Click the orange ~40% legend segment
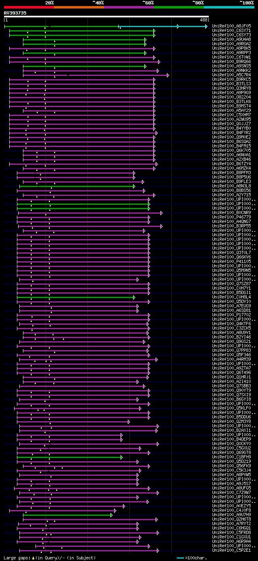The image size is (258, 561). pos(79,7)
